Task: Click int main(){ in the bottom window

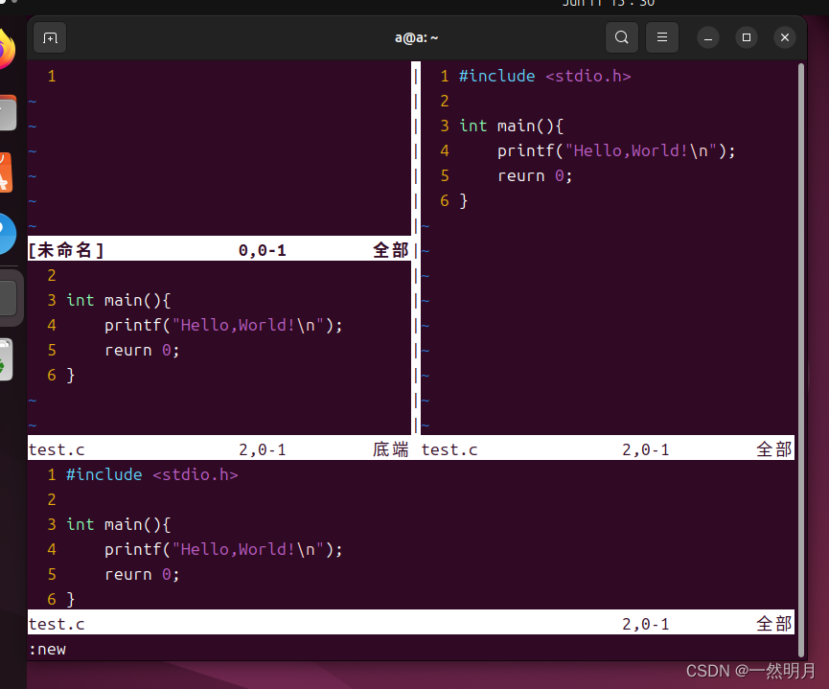Action: [119, 524]
